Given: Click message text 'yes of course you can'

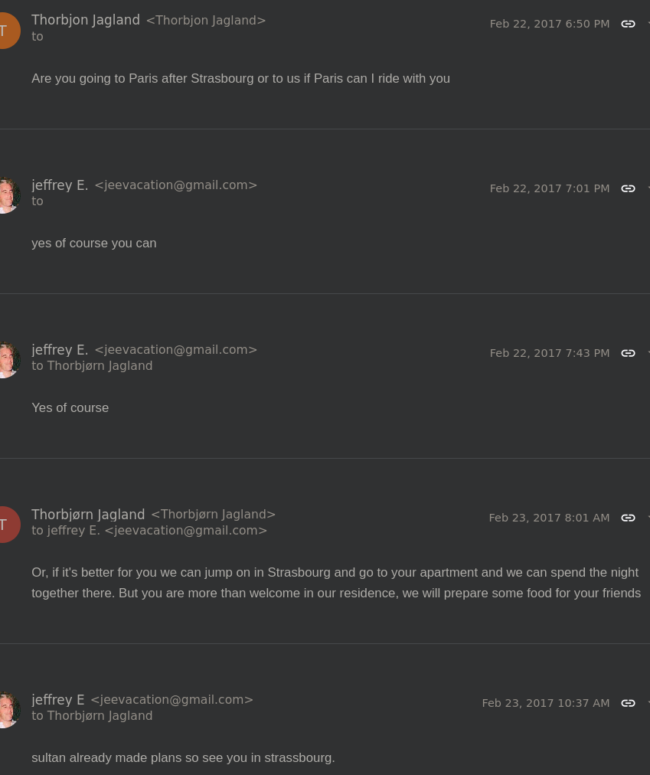Looking at the screenshot, I should [94, 243].
